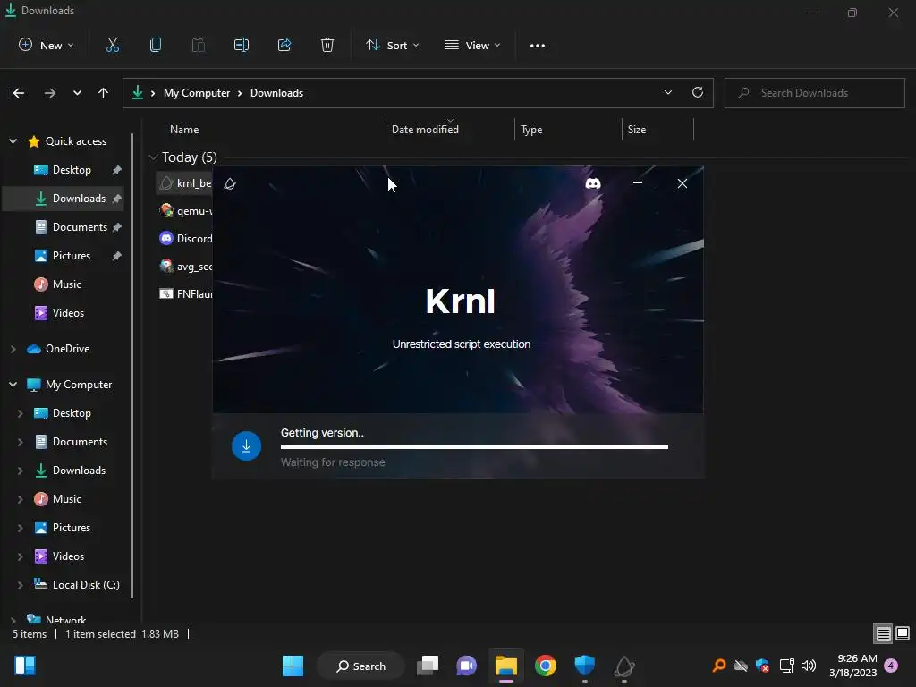Expand Desktop under My Computer
The width and height of the screenshot is (916, 687).
(x=21, y=413)
